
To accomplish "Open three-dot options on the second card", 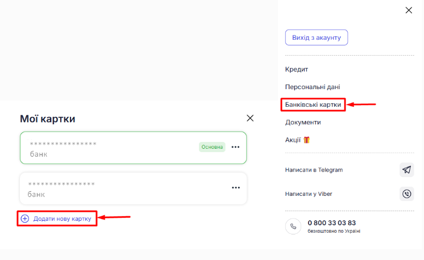I will pyautogui.click(x=235, y=188).
